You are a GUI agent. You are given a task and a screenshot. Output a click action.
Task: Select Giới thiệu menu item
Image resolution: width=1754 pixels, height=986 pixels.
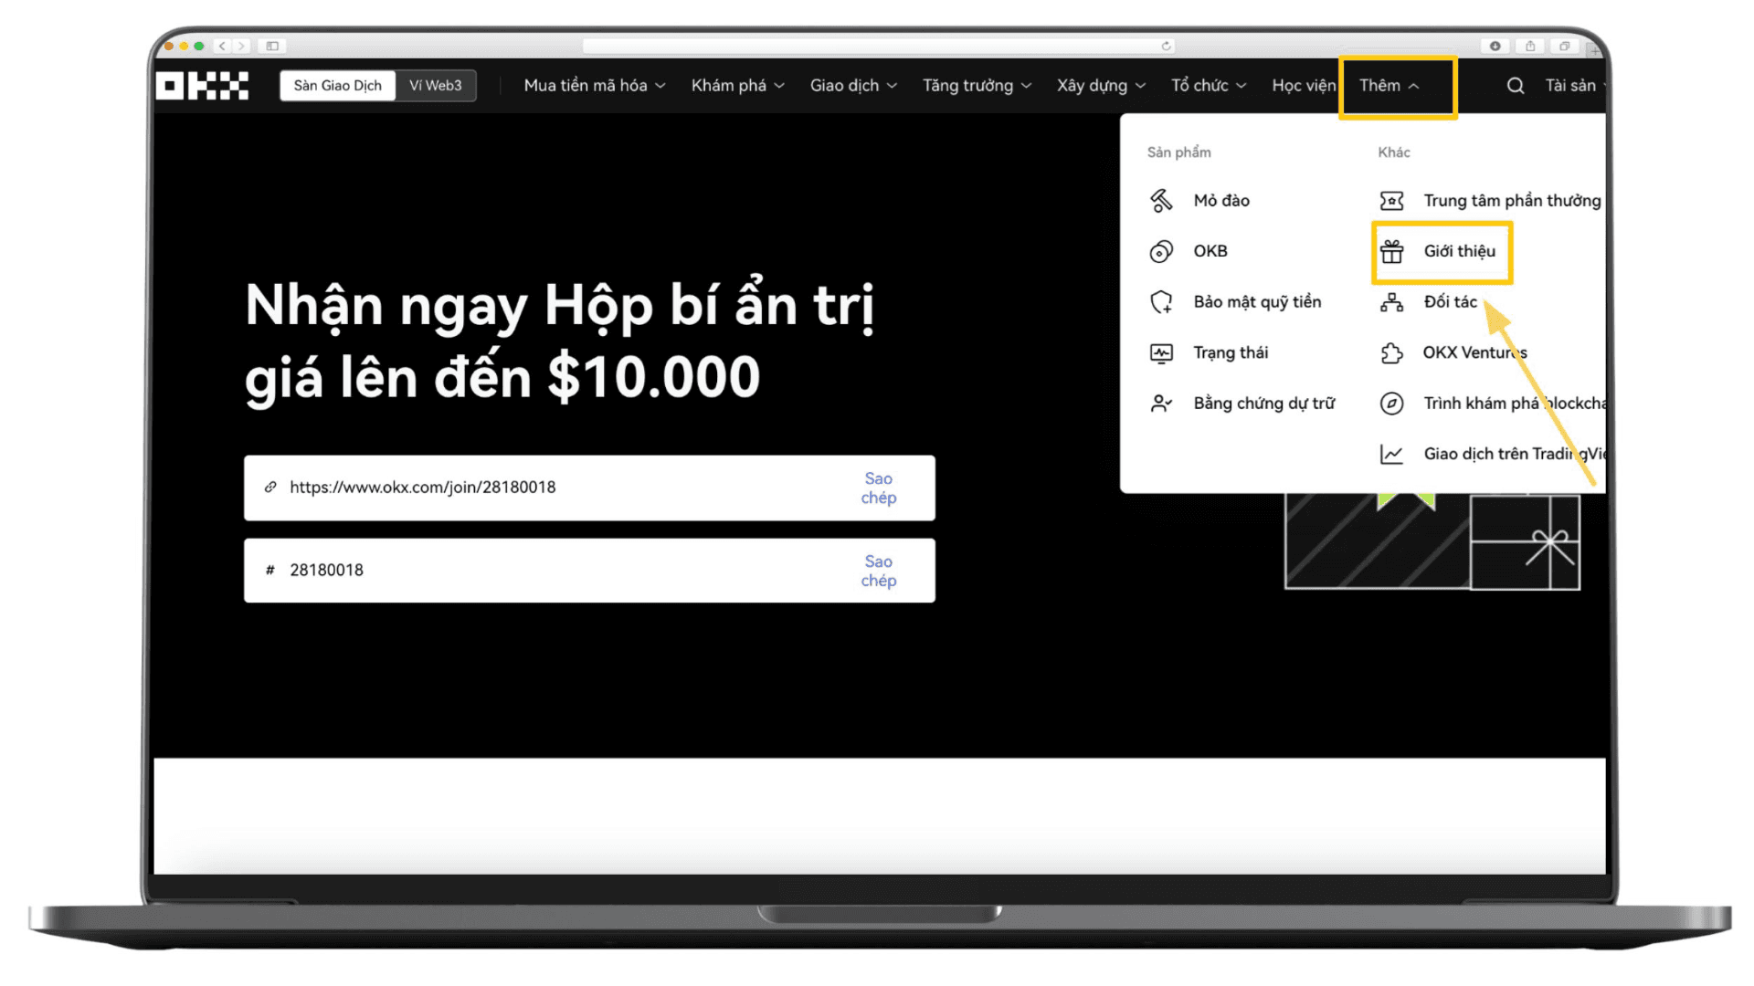[1459, 250]
